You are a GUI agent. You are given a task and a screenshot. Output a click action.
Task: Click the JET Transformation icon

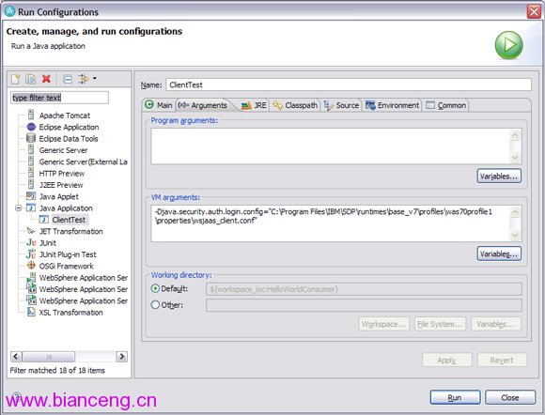(31, 231)
